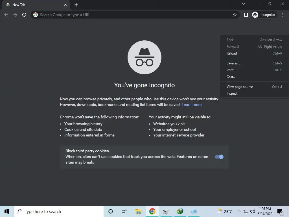289x217 pixels.
Task: Open Task View on the taskbar
Action: click(x=124, y=211)
